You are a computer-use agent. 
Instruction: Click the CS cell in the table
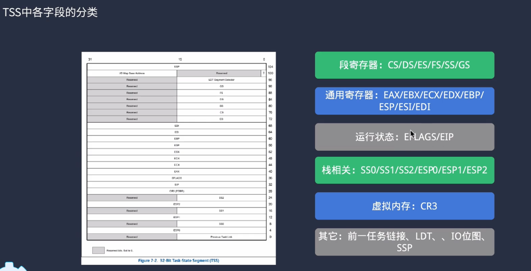221,113
